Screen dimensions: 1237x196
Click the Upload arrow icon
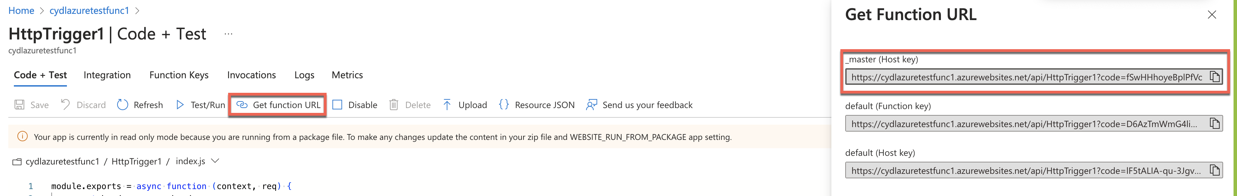click(x=447, y=105)
